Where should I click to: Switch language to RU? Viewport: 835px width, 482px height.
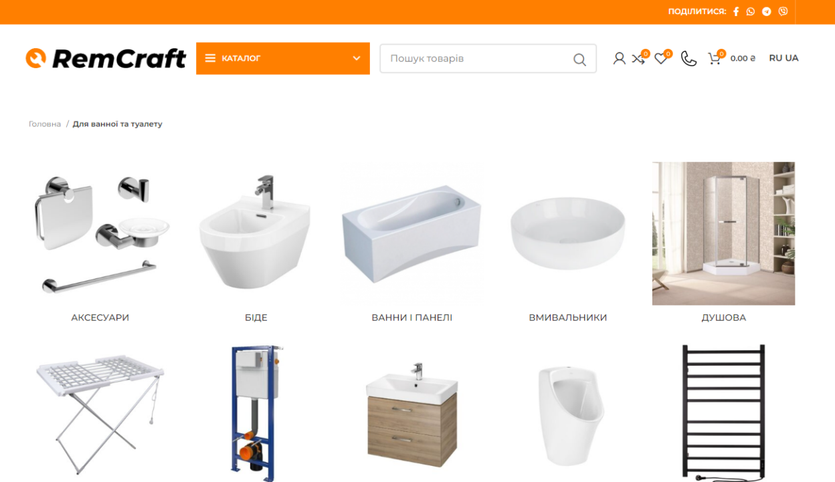(775, 58)
